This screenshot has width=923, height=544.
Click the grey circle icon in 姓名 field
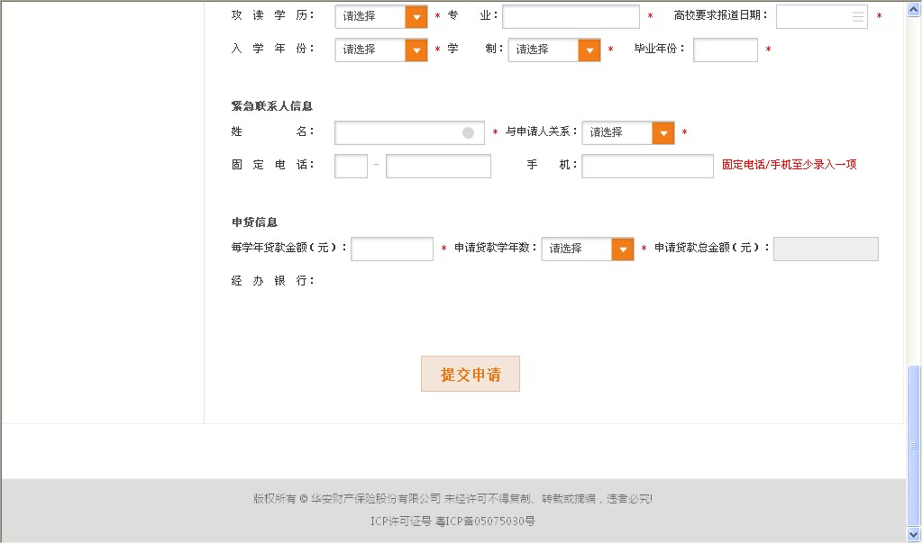pos(469,133)
